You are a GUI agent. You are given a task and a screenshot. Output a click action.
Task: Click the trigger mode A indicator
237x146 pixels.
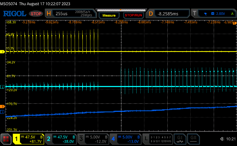[x=232, y=14]
